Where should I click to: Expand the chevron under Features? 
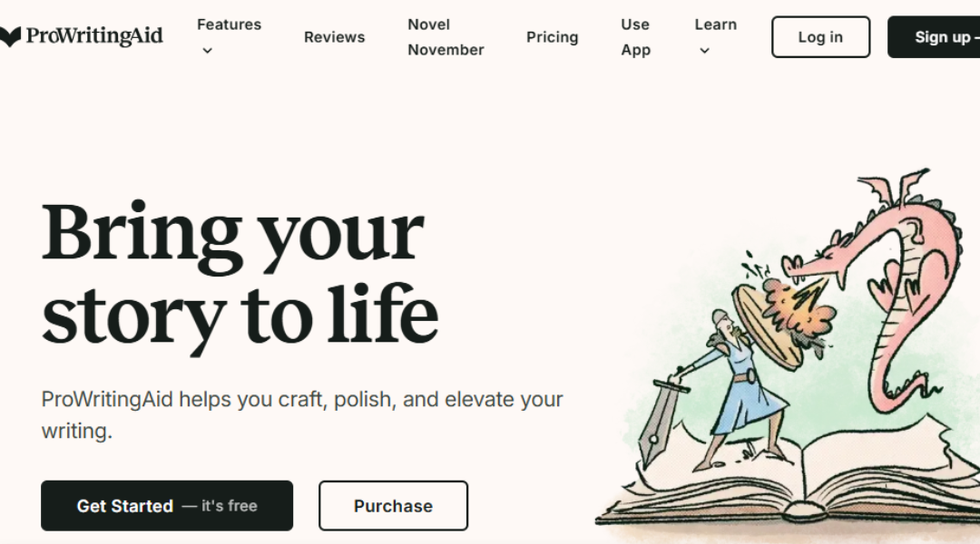click(208, 51)
